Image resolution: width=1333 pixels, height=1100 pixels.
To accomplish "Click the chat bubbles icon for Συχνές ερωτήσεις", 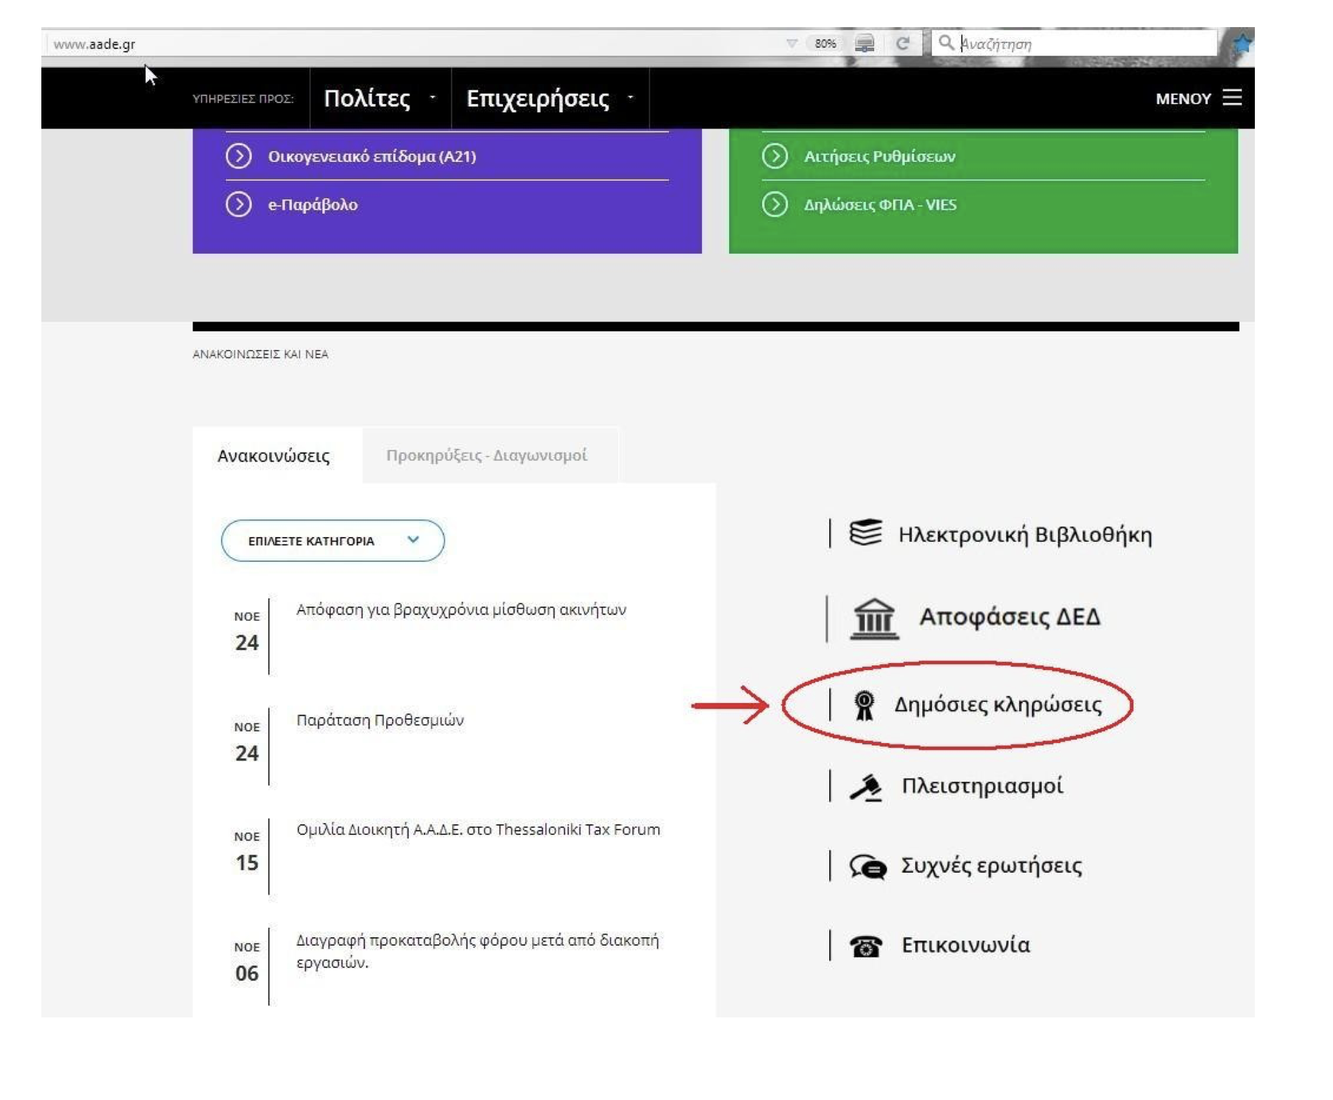I will pos(867,867).
